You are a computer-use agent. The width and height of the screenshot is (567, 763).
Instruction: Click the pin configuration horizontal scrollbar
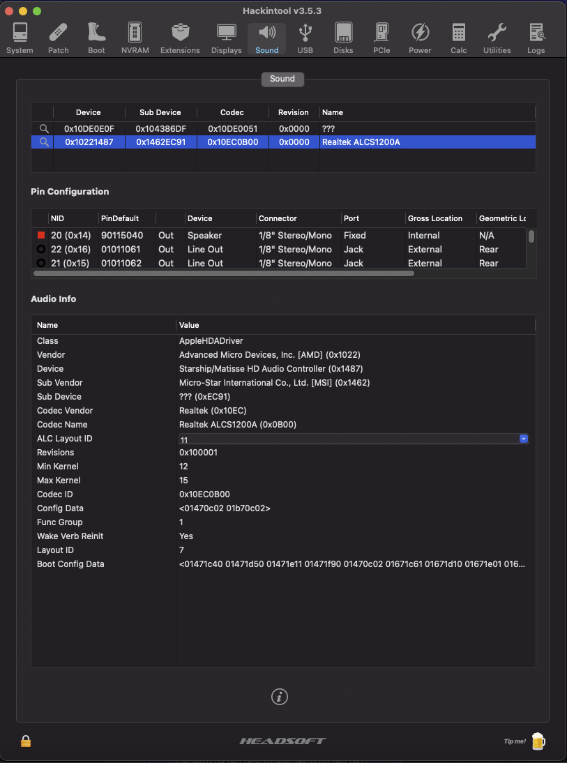pyautogui.click(x=223, y=273)
